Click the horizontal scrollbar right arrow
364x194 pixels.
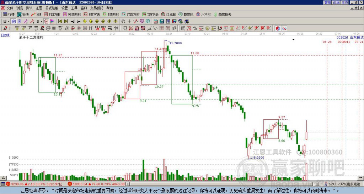[317, 184]
